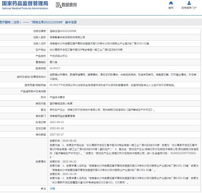The height and width of the screenshot is (193, 202).
Task: Click the 产品储存条件及有效期 label
Action: [x=33, y=91]
